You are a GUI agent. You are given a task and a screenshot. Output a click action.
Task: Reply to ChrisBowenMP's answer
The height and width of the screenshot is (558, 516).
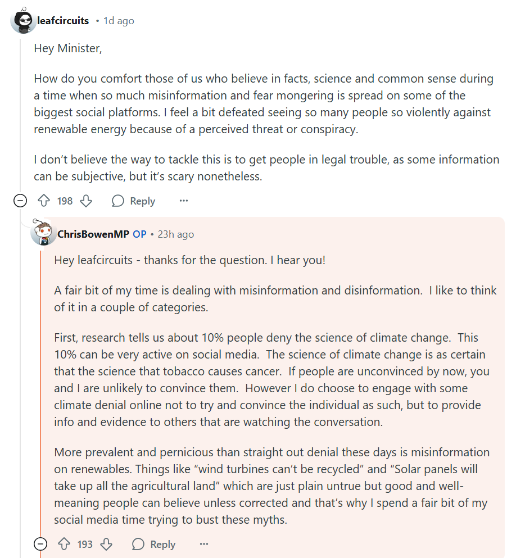[154, 544]
